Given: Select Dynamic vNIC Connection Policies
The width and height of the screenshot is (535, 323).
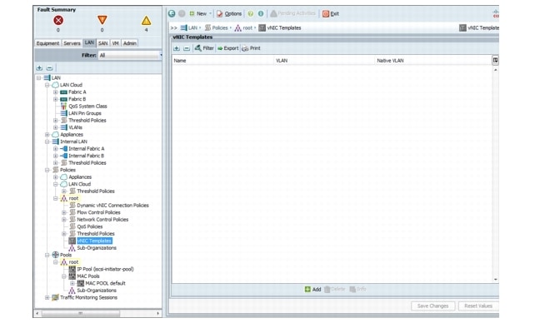Looking at the screenshot, I should 112,206.
